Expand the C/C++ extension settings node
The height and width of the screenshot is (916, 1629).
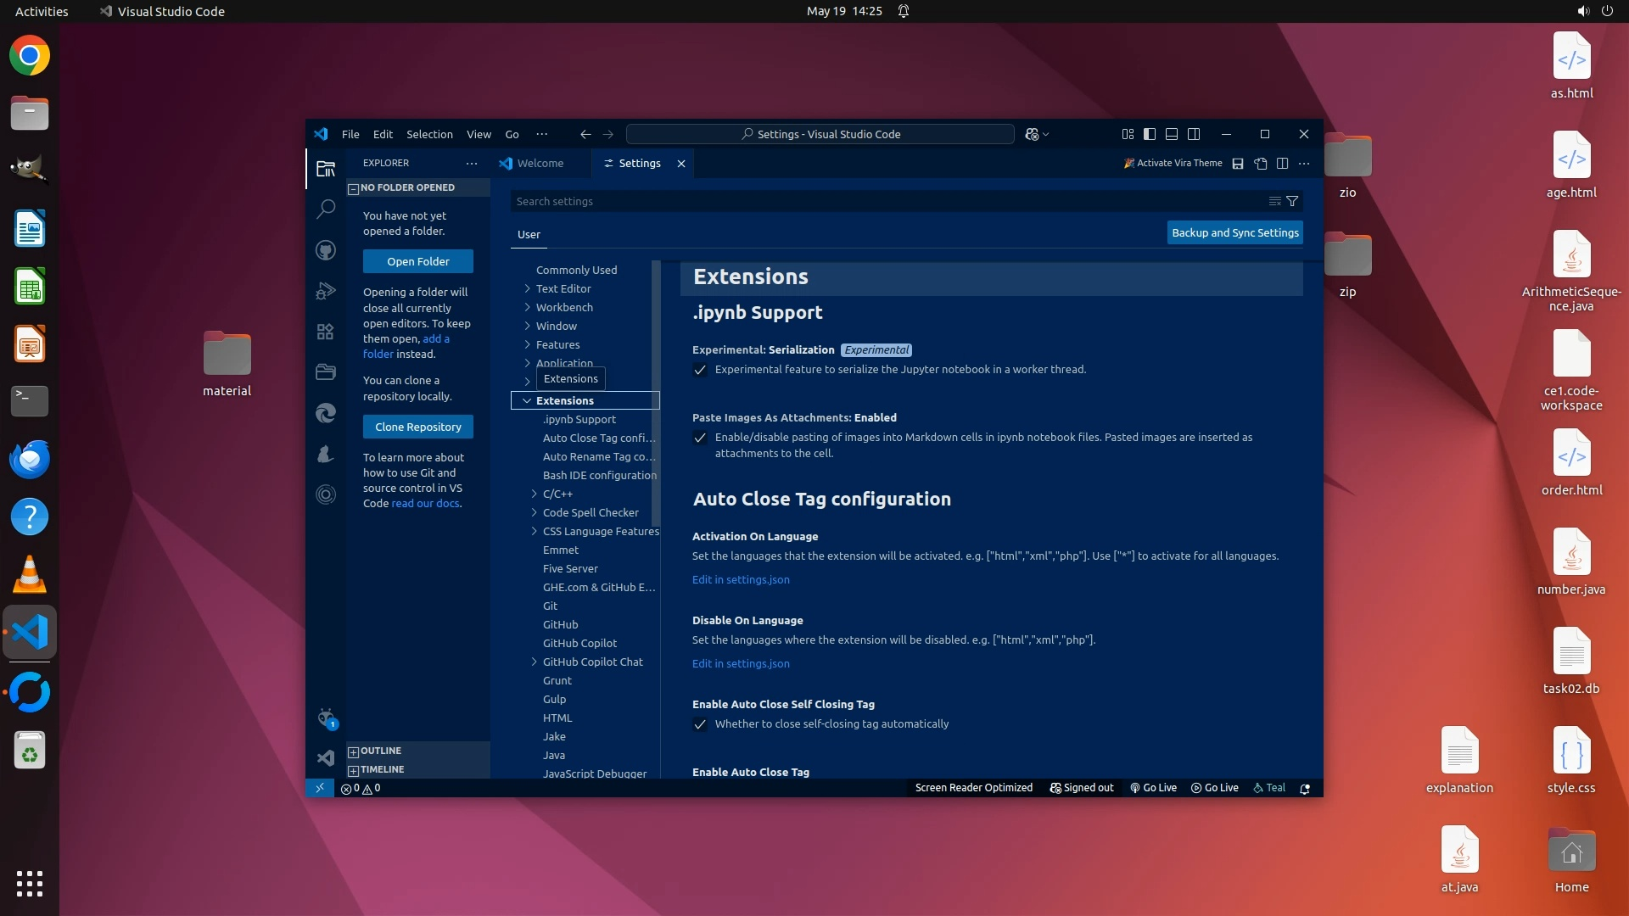(x=535, y=494)
